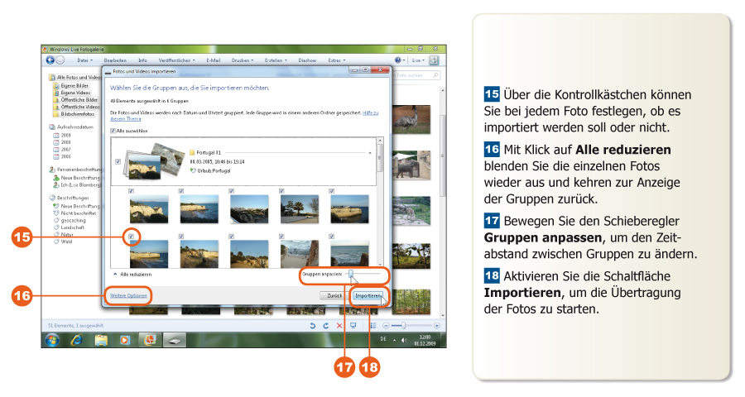Viewport: 745px width, 397px height.
Task: Click the Importieren button
Action: (x=367, y=295)
